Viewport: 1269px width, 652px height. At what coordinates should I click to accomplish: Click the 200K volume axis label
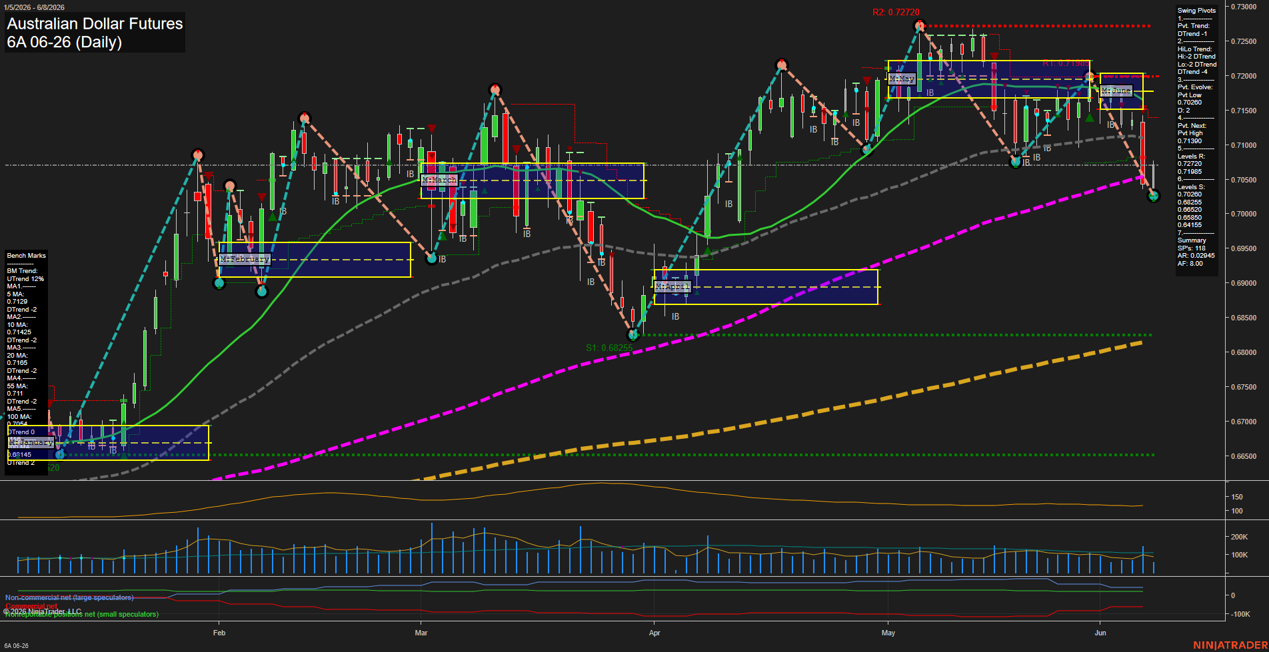[1239, 537]
